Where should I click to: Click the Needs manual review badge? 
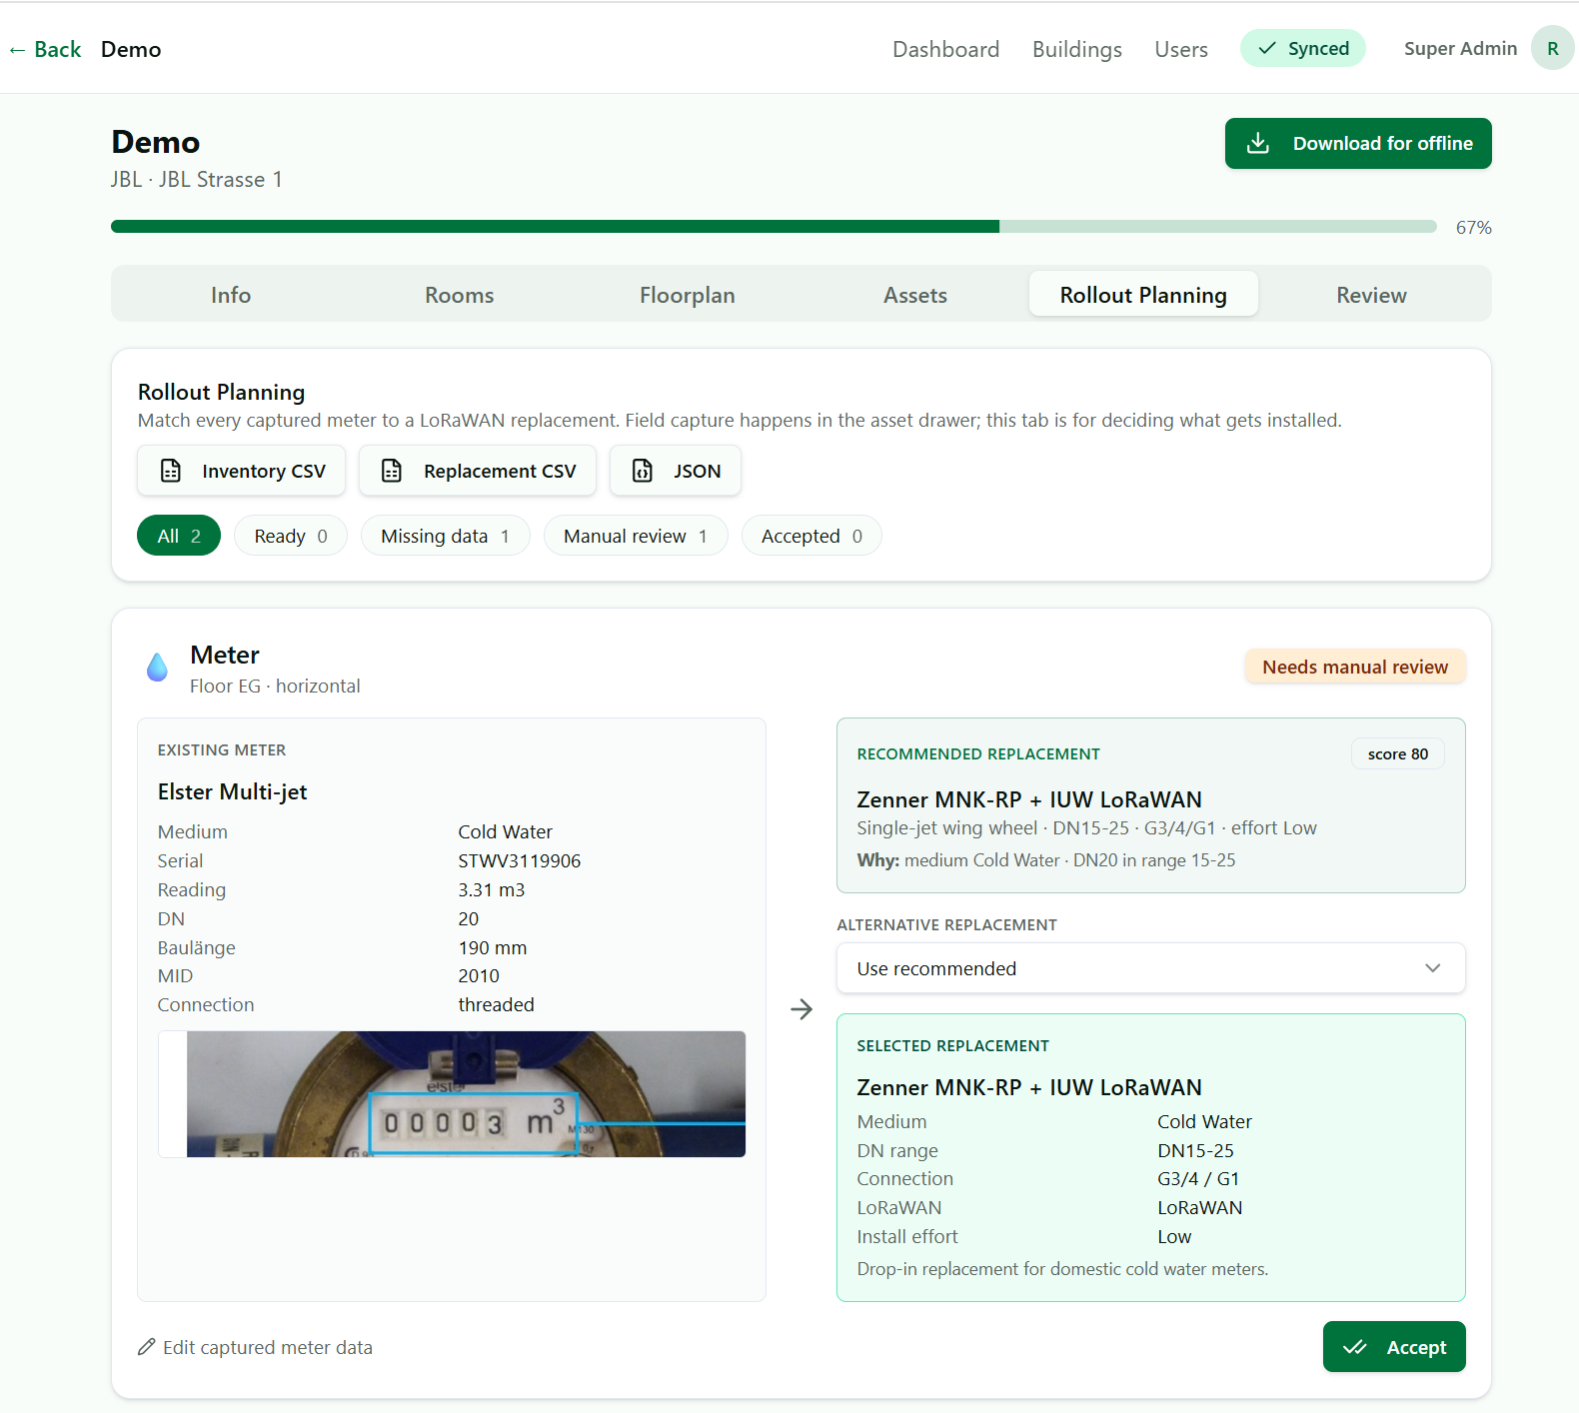point(1355,667)
